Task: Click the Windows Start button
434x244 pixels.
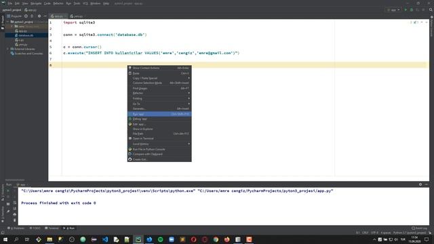Action: click(5, 239)
